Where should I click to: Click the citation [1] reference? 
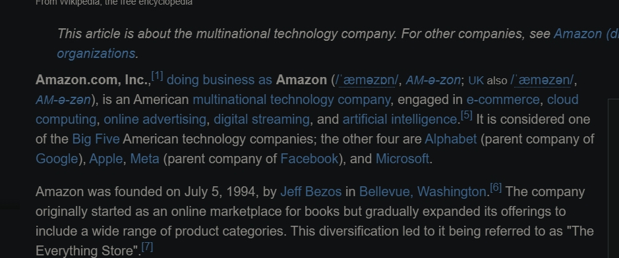tap(157, 76)
